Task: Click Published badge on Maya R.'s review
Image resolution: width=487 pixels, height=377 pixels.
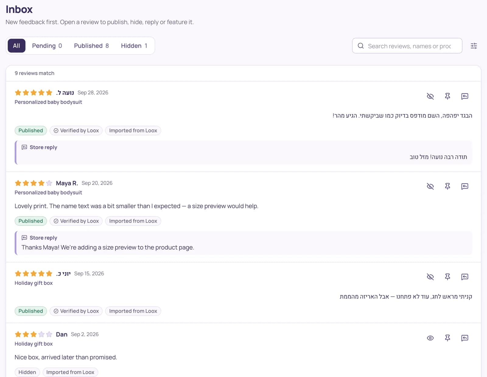Action: (x=31, y=221)
